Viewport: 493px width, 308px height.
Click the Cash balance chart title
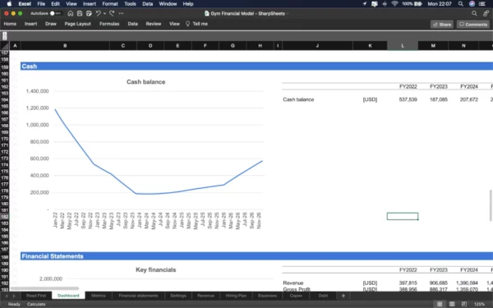(146, 81)
